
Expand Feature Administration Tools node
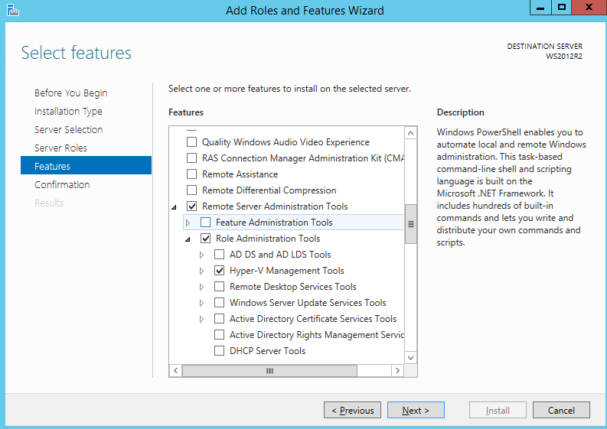tap(188, 223)
